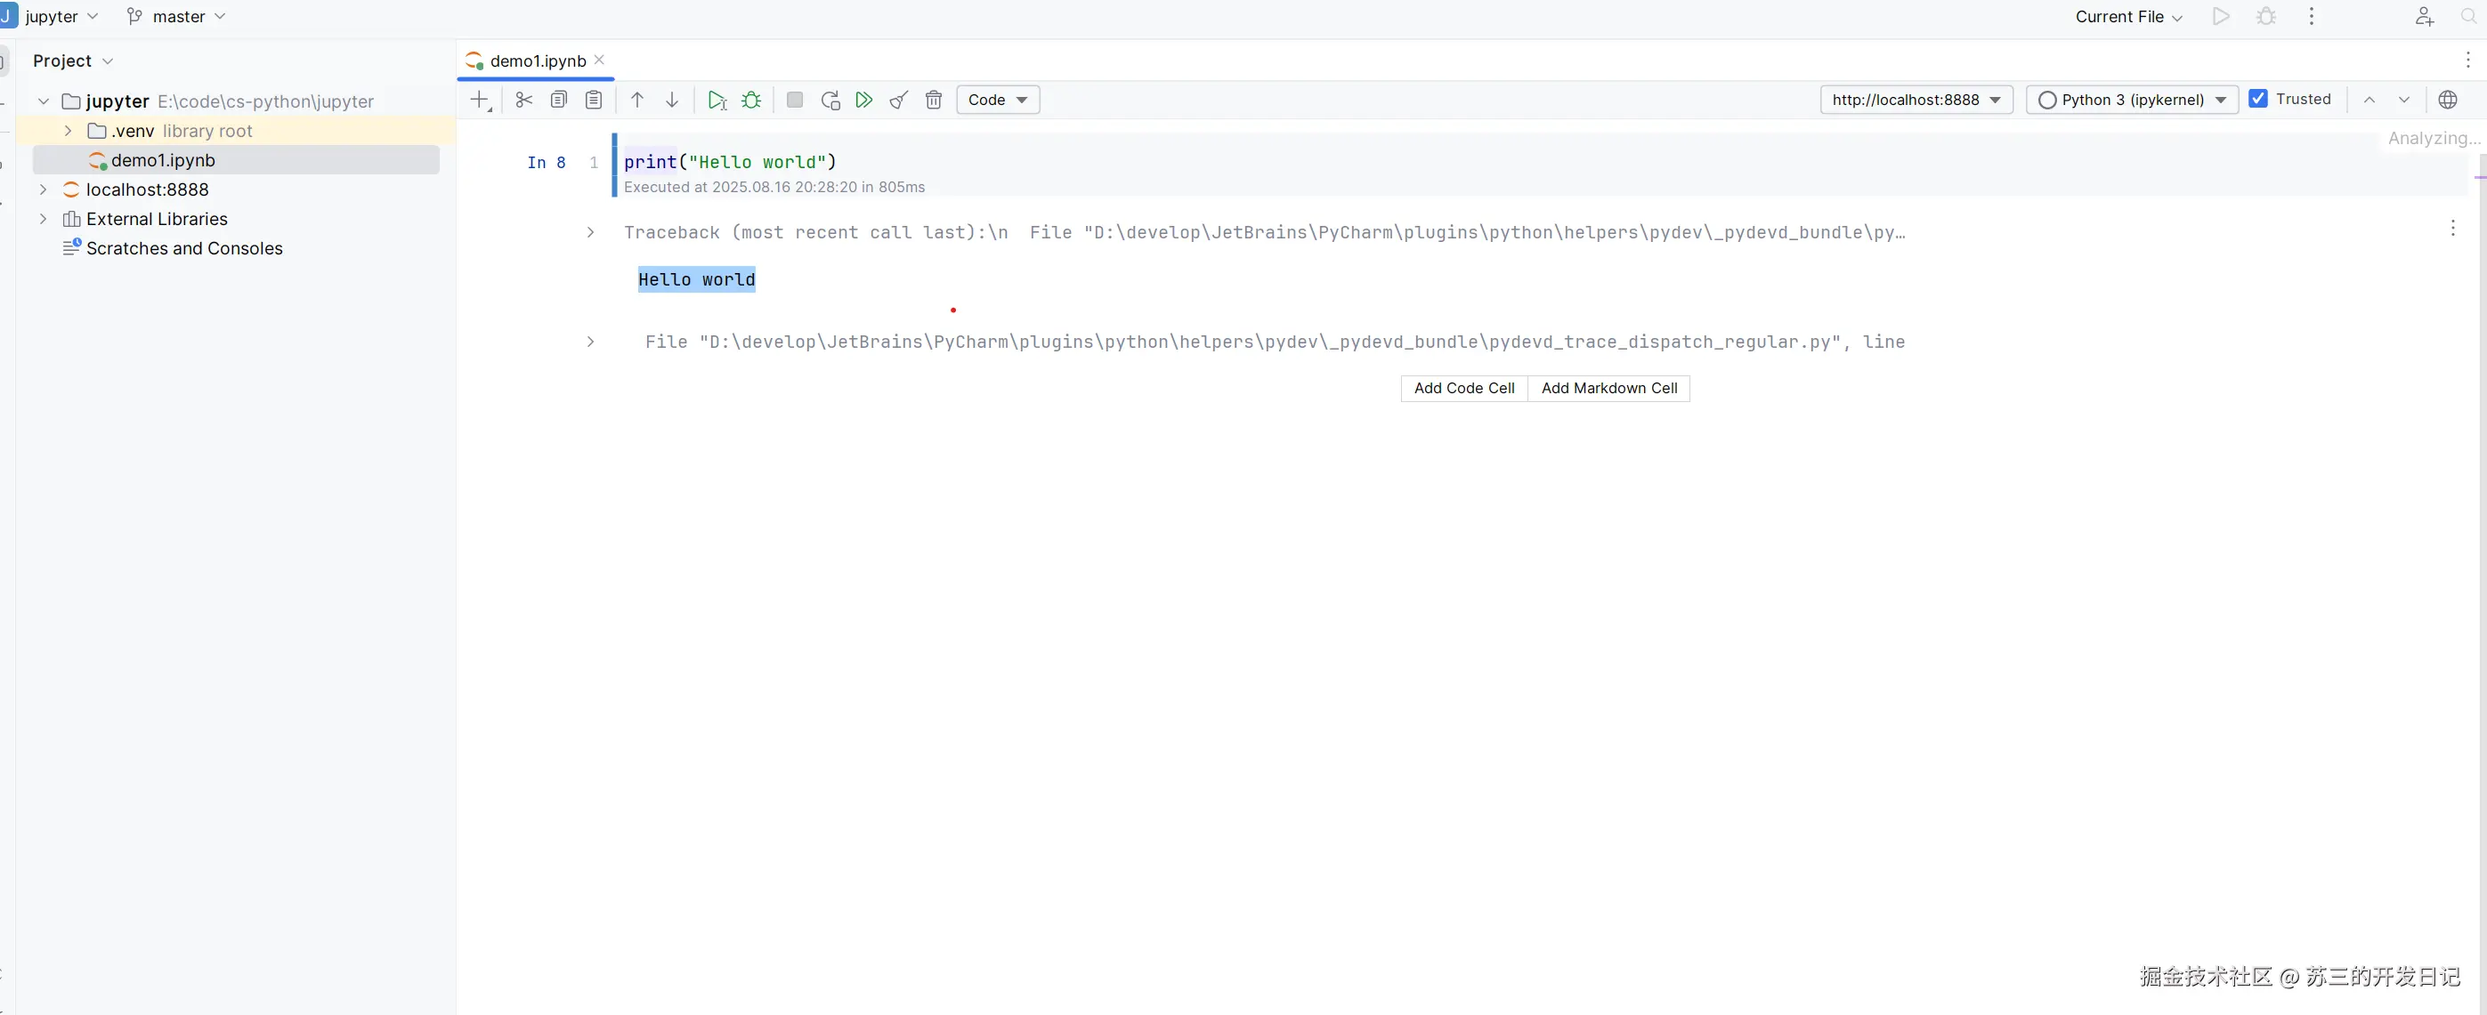Switch to the demo1.ipynb tab
The image size is (2487, 1015).
[x=537, y=60]
